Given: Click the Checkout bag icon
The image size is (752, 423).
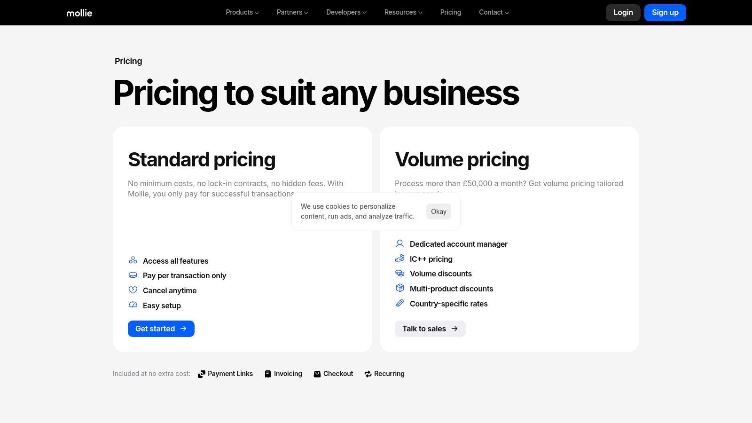Looking at the screenshot, I should click(x=317, y=374).
